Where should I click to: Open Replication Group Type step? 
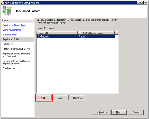(x=14, y=25)
